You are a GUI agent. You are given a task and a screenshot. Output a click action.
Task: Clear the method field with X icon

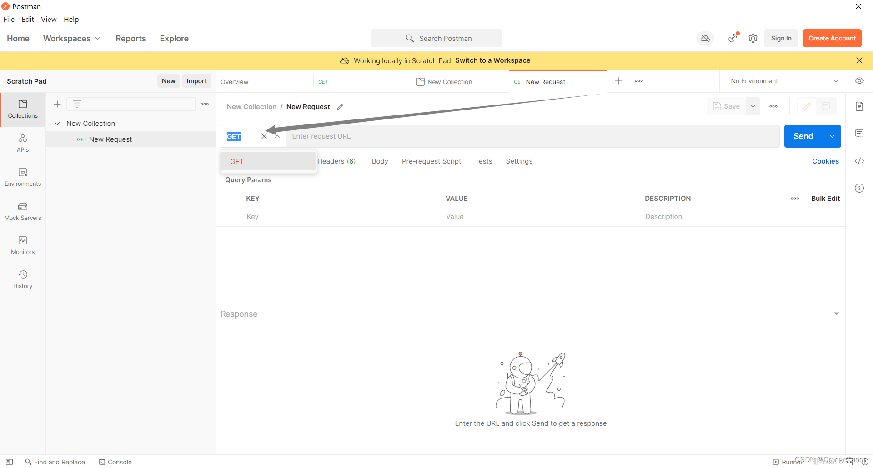coord(264,136)
